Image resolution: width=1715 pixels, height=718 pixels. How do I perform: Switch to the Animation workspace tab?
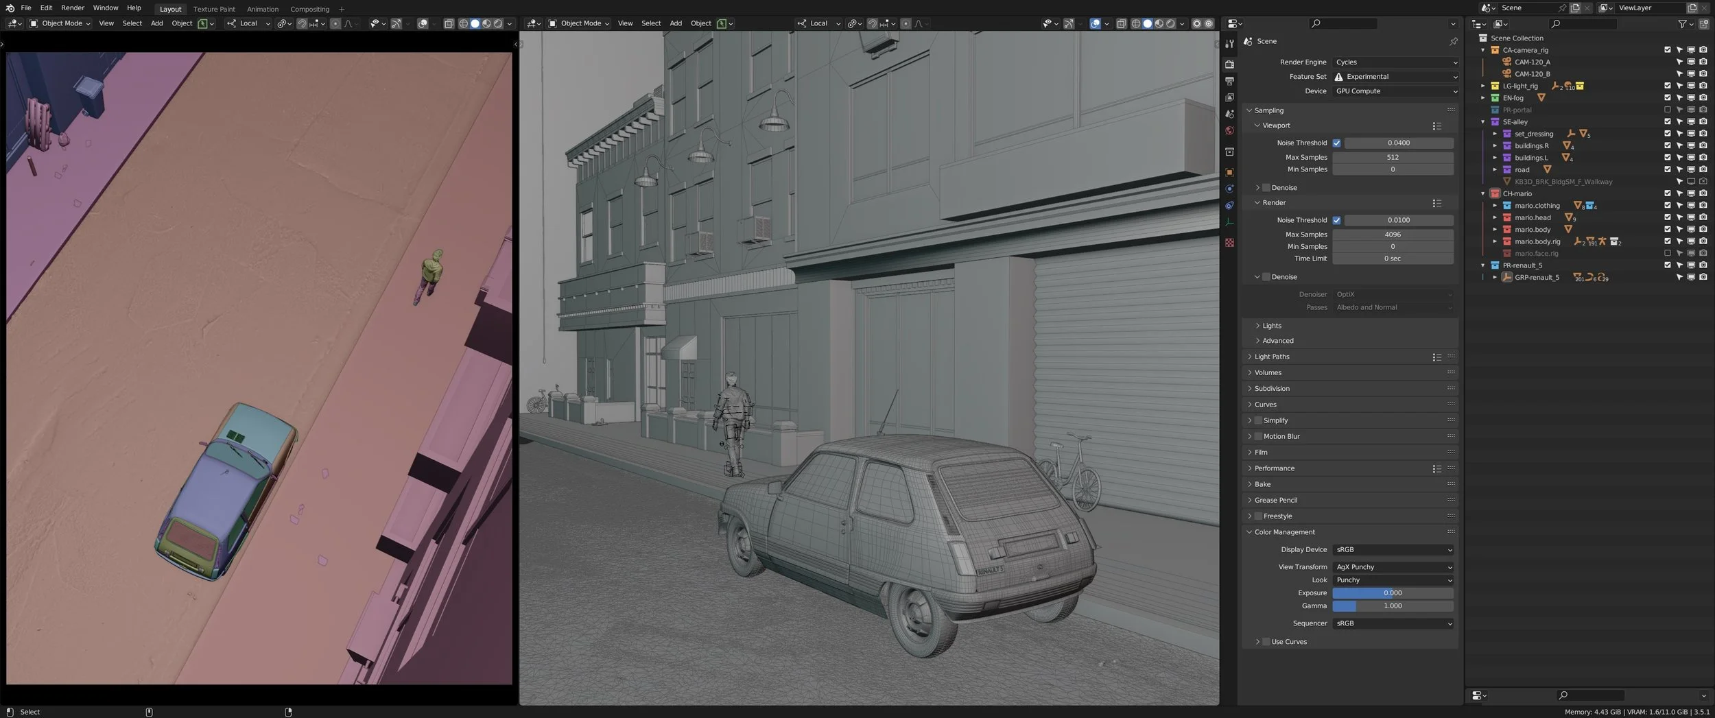pyautogui.click(x=263, y=9)
